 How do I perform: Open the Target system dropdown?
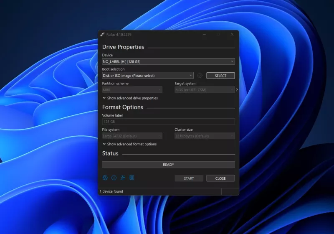(x=204, y=90)
